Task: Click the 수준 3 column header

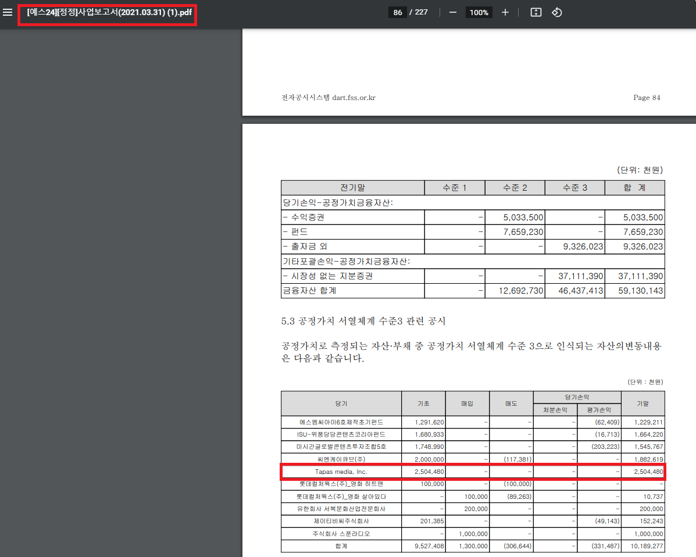Action: (574, 188)
